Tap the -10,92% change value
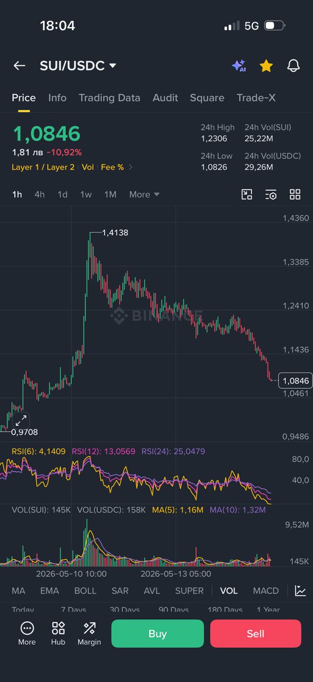This screenshot has width=313, height=682. (x=64, y=152)
